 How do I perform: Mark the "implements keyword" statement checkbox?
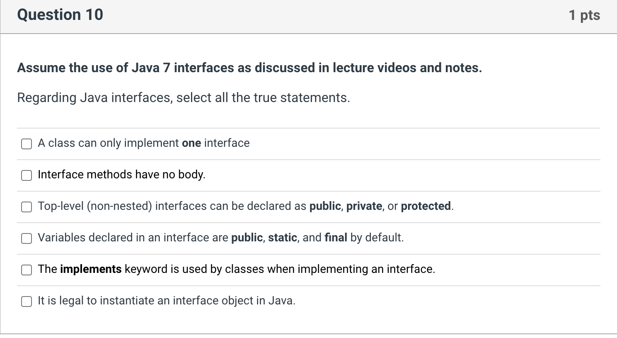coord(27,270)
